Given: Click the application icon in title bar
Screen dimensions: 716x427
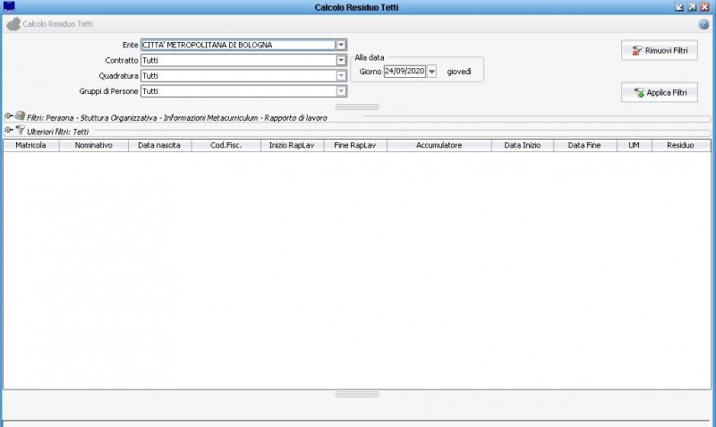Looking at the screenshot, I should click(9, 7).
